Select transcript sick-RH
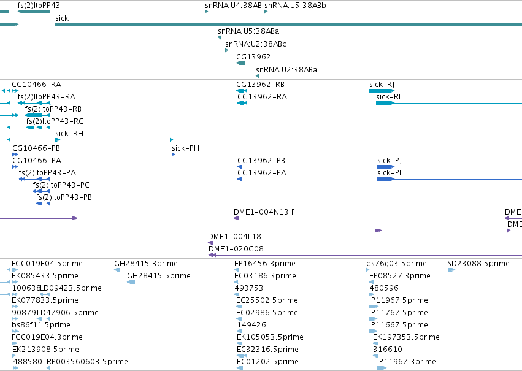Screen dimensions: 522x371 69,134
